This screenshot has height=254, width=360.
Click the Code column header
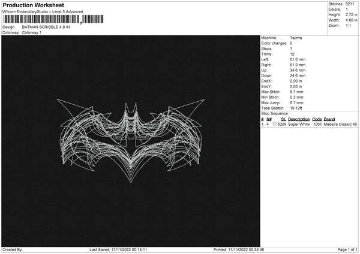tap(317, 119)
